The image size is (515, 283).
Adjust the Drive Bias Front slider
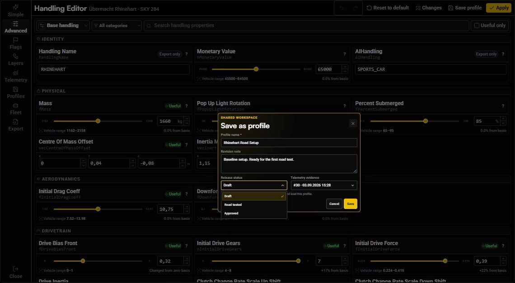tap(98, 261)
